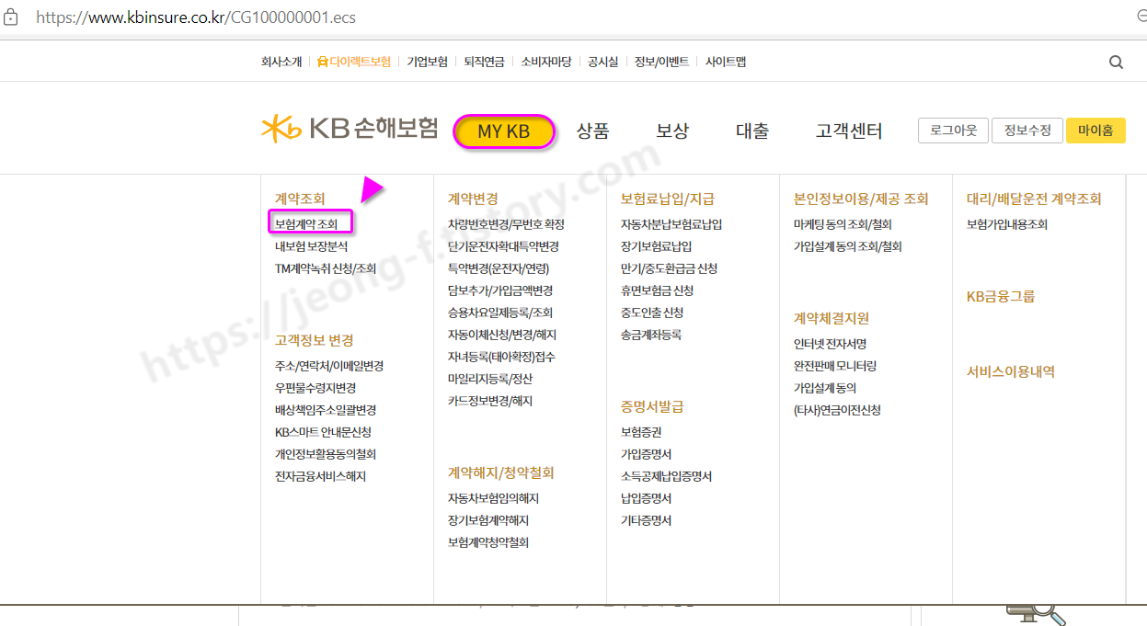Viewport: 1147px width, 626px height.
Task: Open KB금융그룹 heading
Action: [x=1001, y=297]
